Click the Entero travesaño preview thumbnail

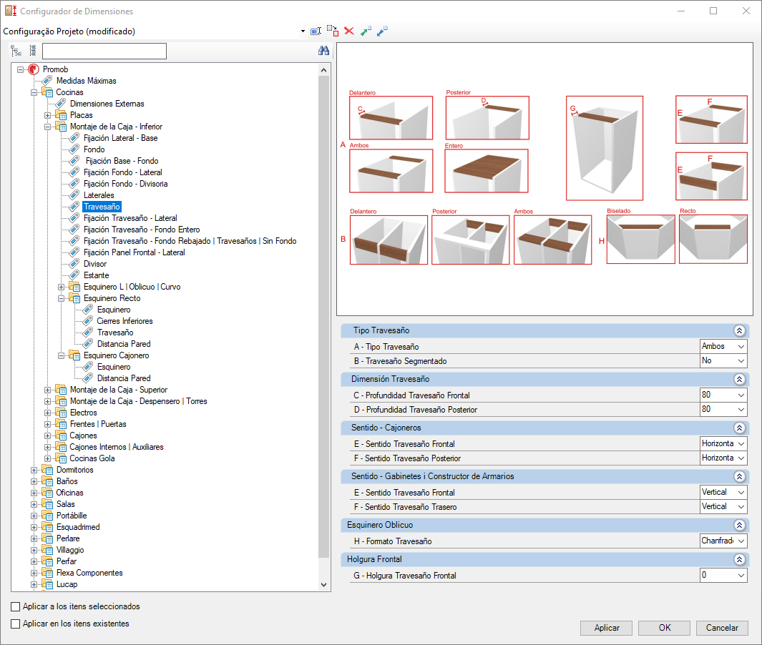point(487,170)
